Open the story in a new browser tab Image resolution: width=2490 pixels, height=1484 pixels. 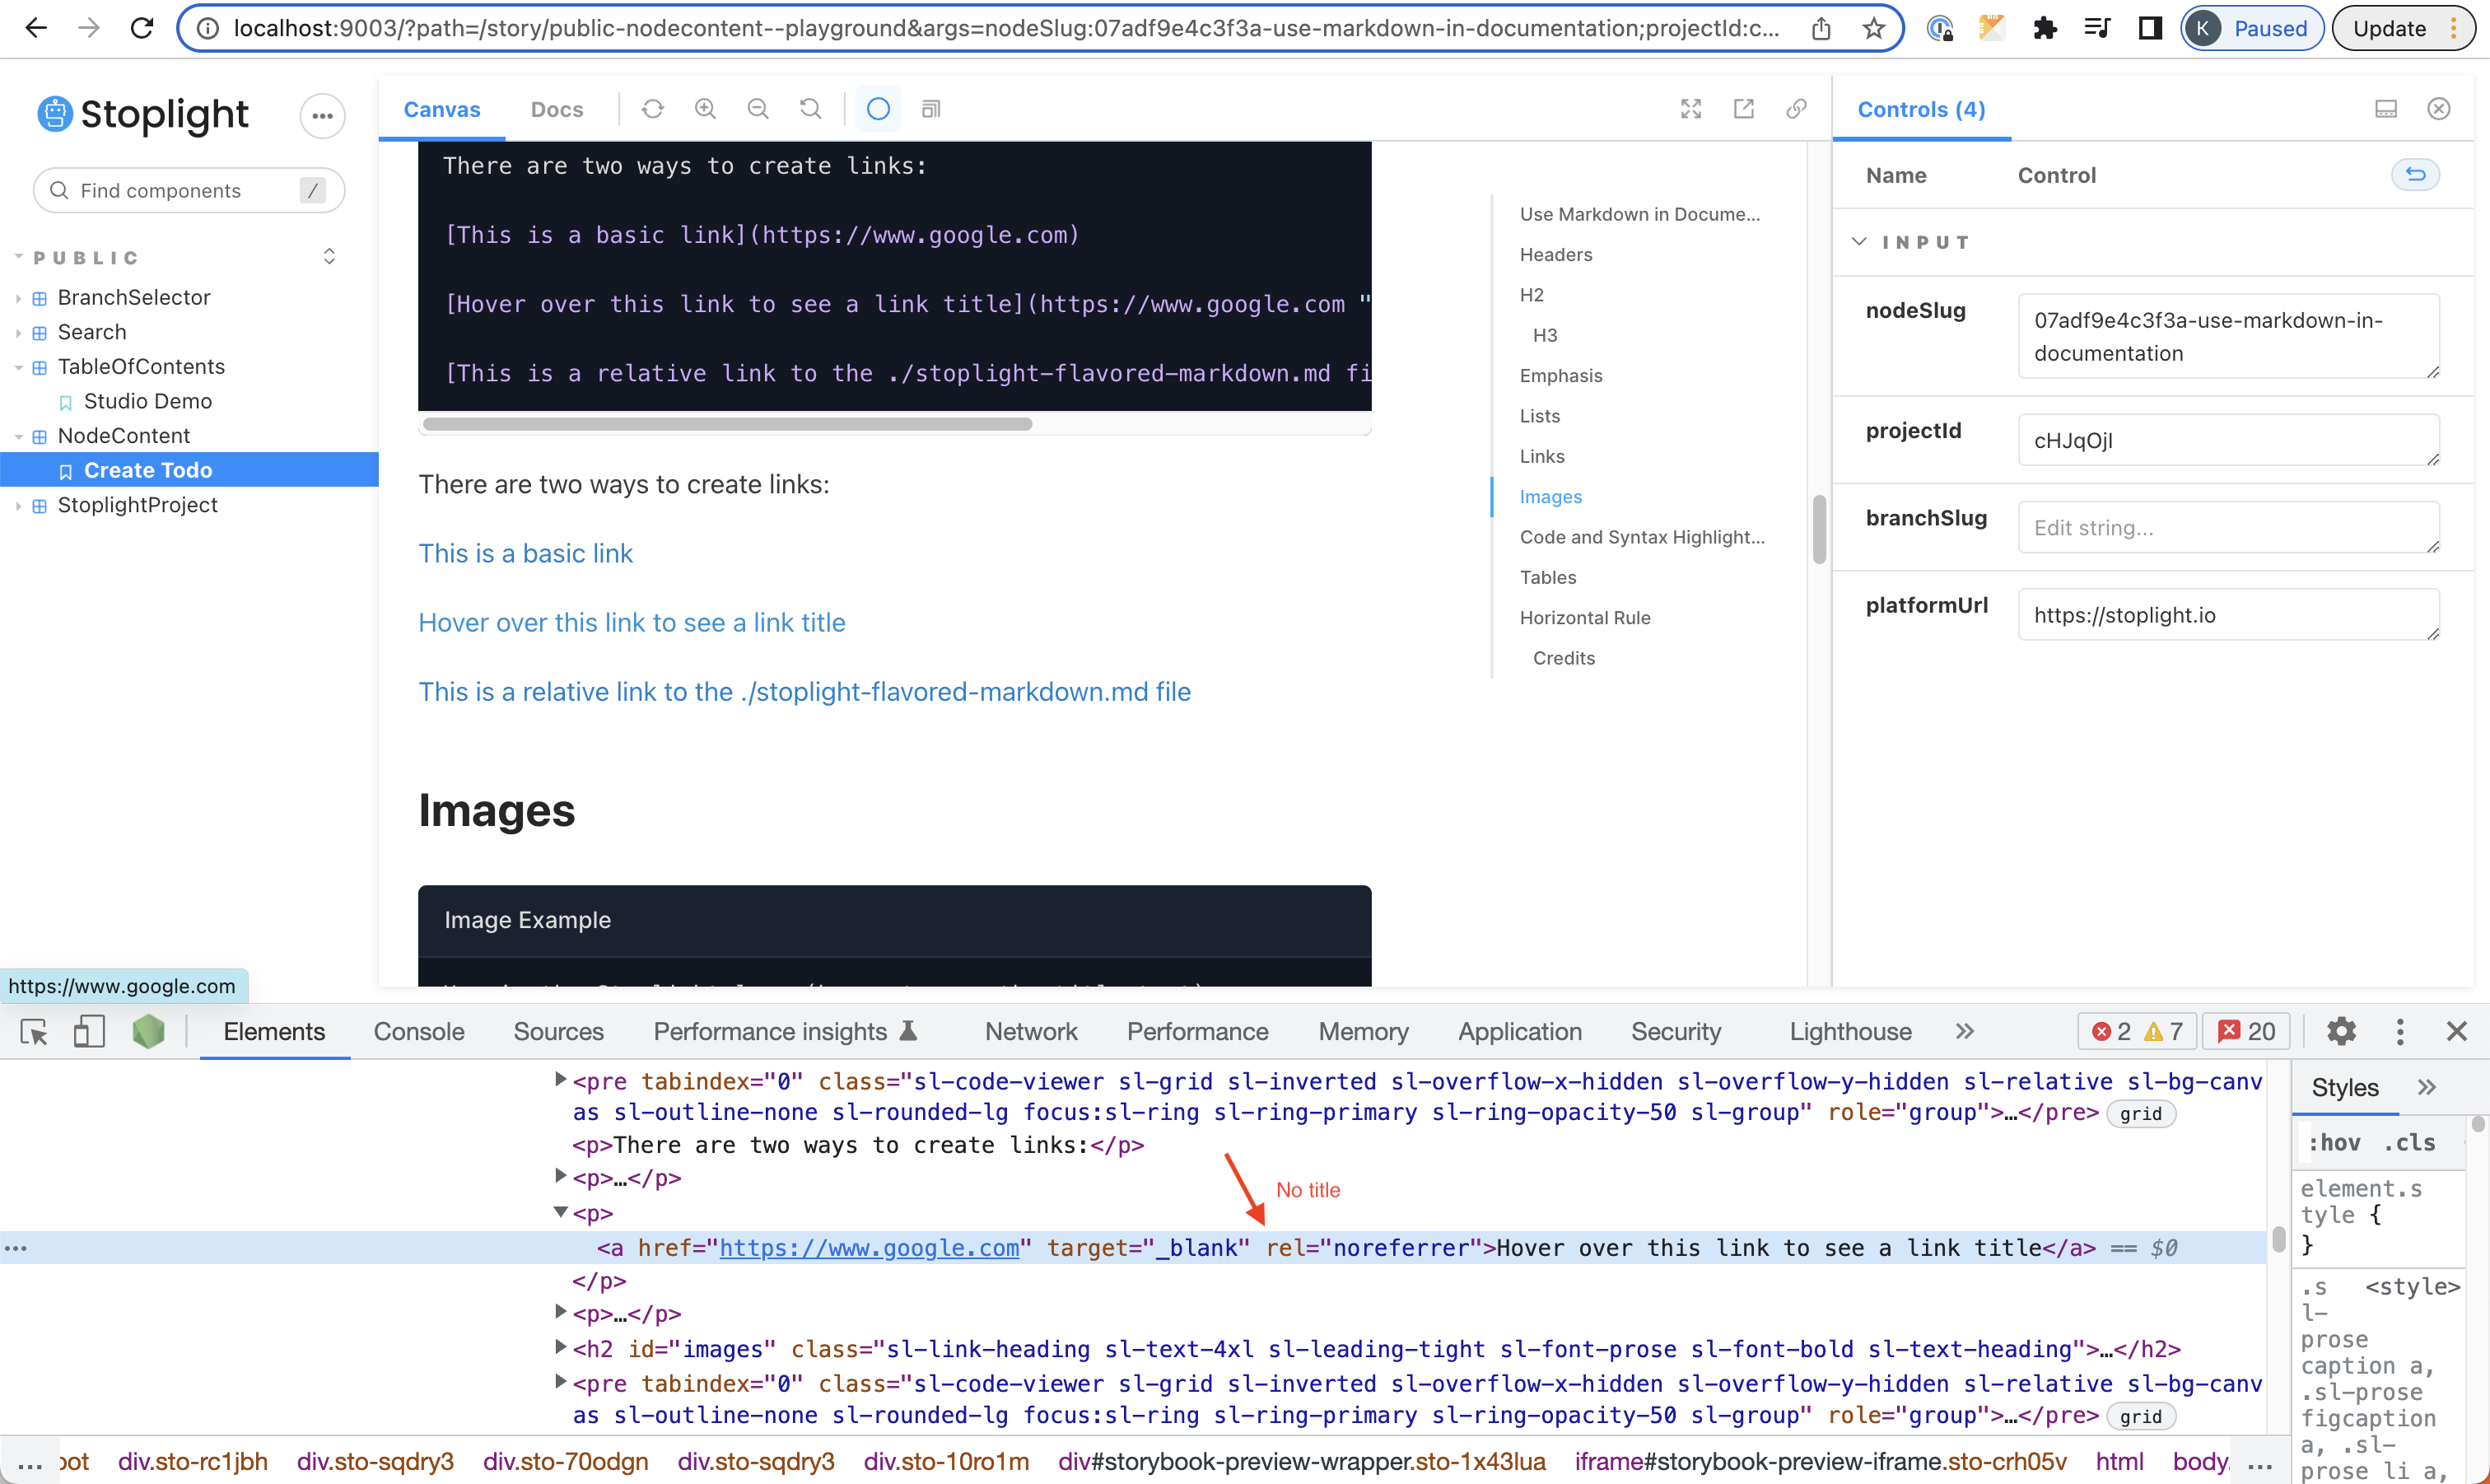[x=1744, y=108]
